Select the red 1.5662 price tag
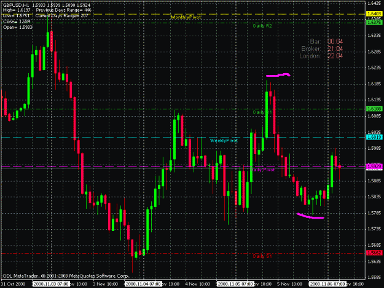The image size is (384, 288). point(374,253)
